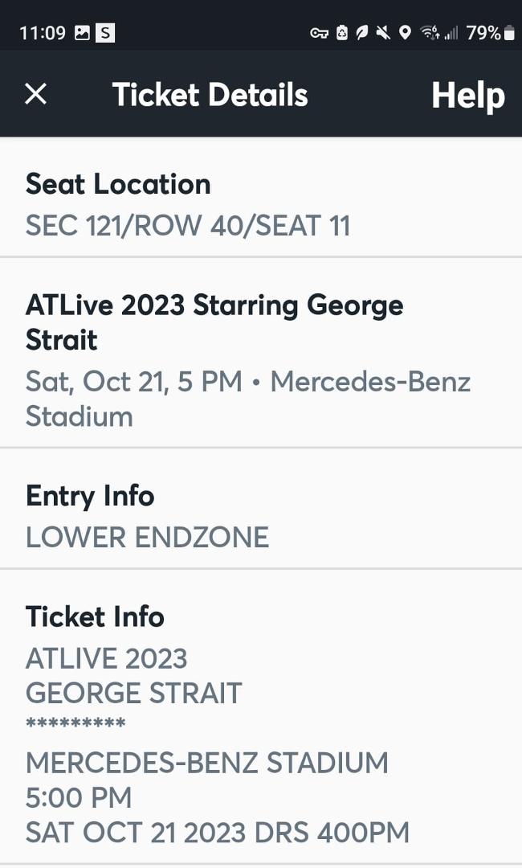522x868 pixels.
Task: Tap the battery icon beside 79%
Action: pos(509,33)
